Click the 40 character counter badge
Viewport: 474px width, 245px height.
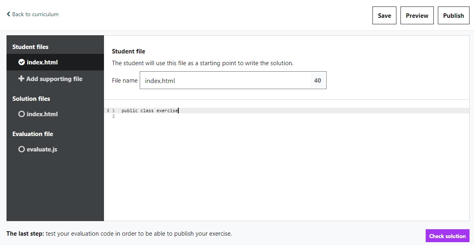318,81
